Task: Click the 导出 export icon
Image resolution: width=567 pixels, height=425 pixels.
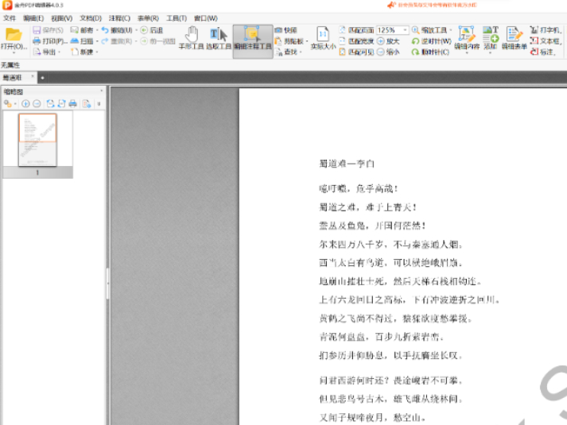Action: click(x=37, y=52)
